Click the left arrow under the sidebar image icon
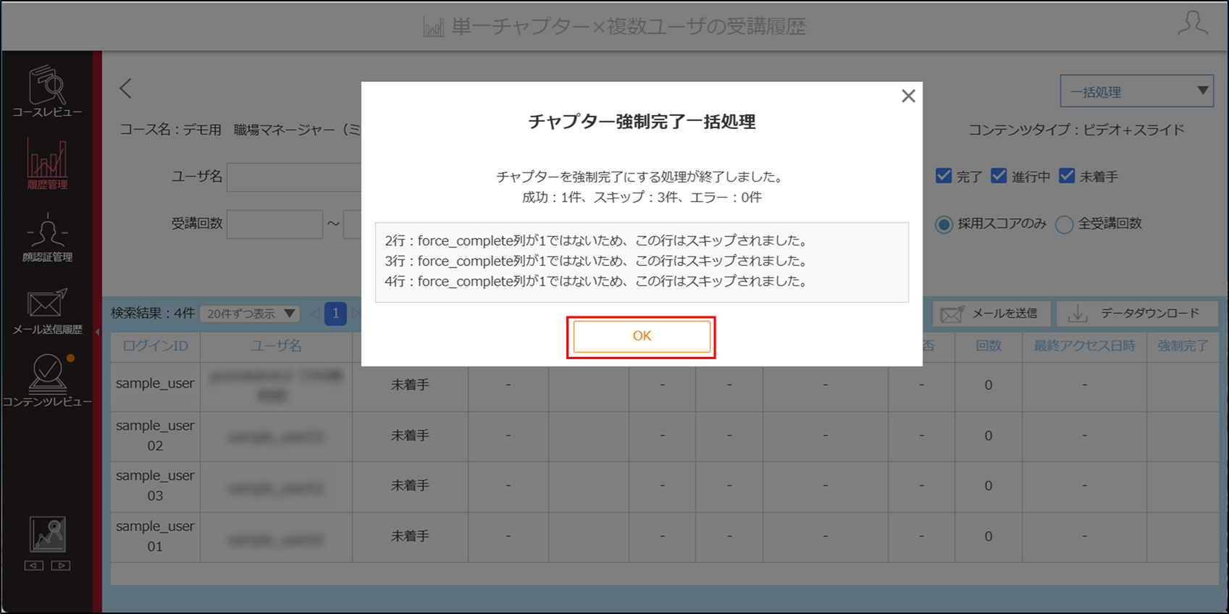This screenshot has height=614, width=1229. [x=34, y=565]
